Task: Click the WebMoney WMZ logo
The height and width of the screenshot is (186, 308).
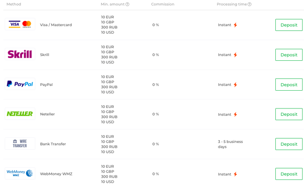Action: click(20, 173)
